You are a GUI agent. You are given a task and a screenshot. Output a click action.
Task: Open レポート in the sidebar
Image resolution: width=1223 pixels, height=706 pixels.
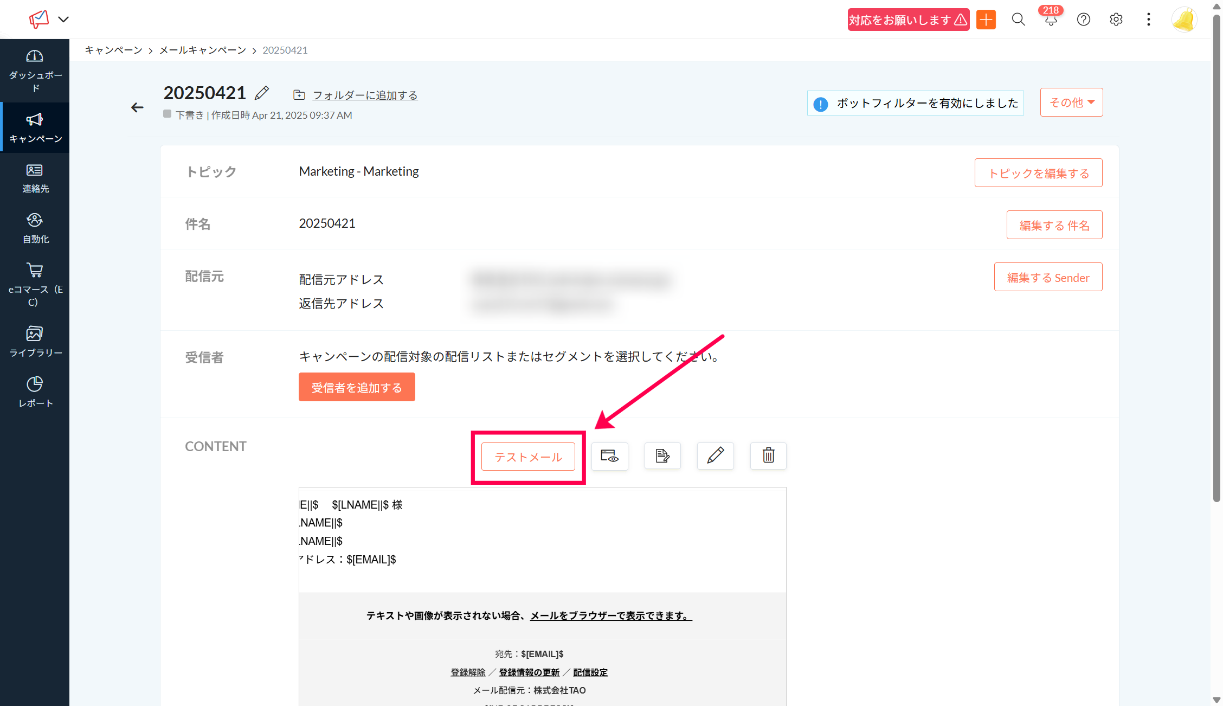[35, 392]
